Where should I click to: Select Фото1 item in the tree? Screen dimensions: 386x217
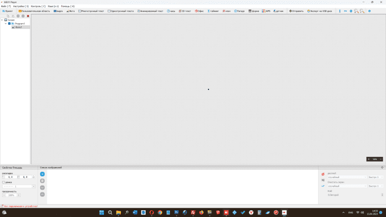click(x=19, y=27)
